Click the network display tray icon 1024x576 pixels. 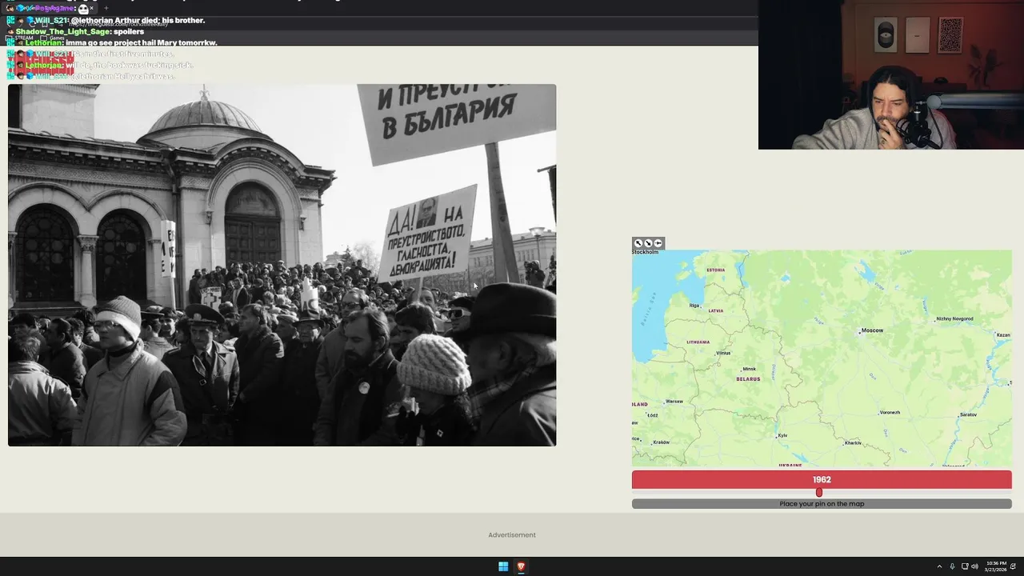point(965,566)
